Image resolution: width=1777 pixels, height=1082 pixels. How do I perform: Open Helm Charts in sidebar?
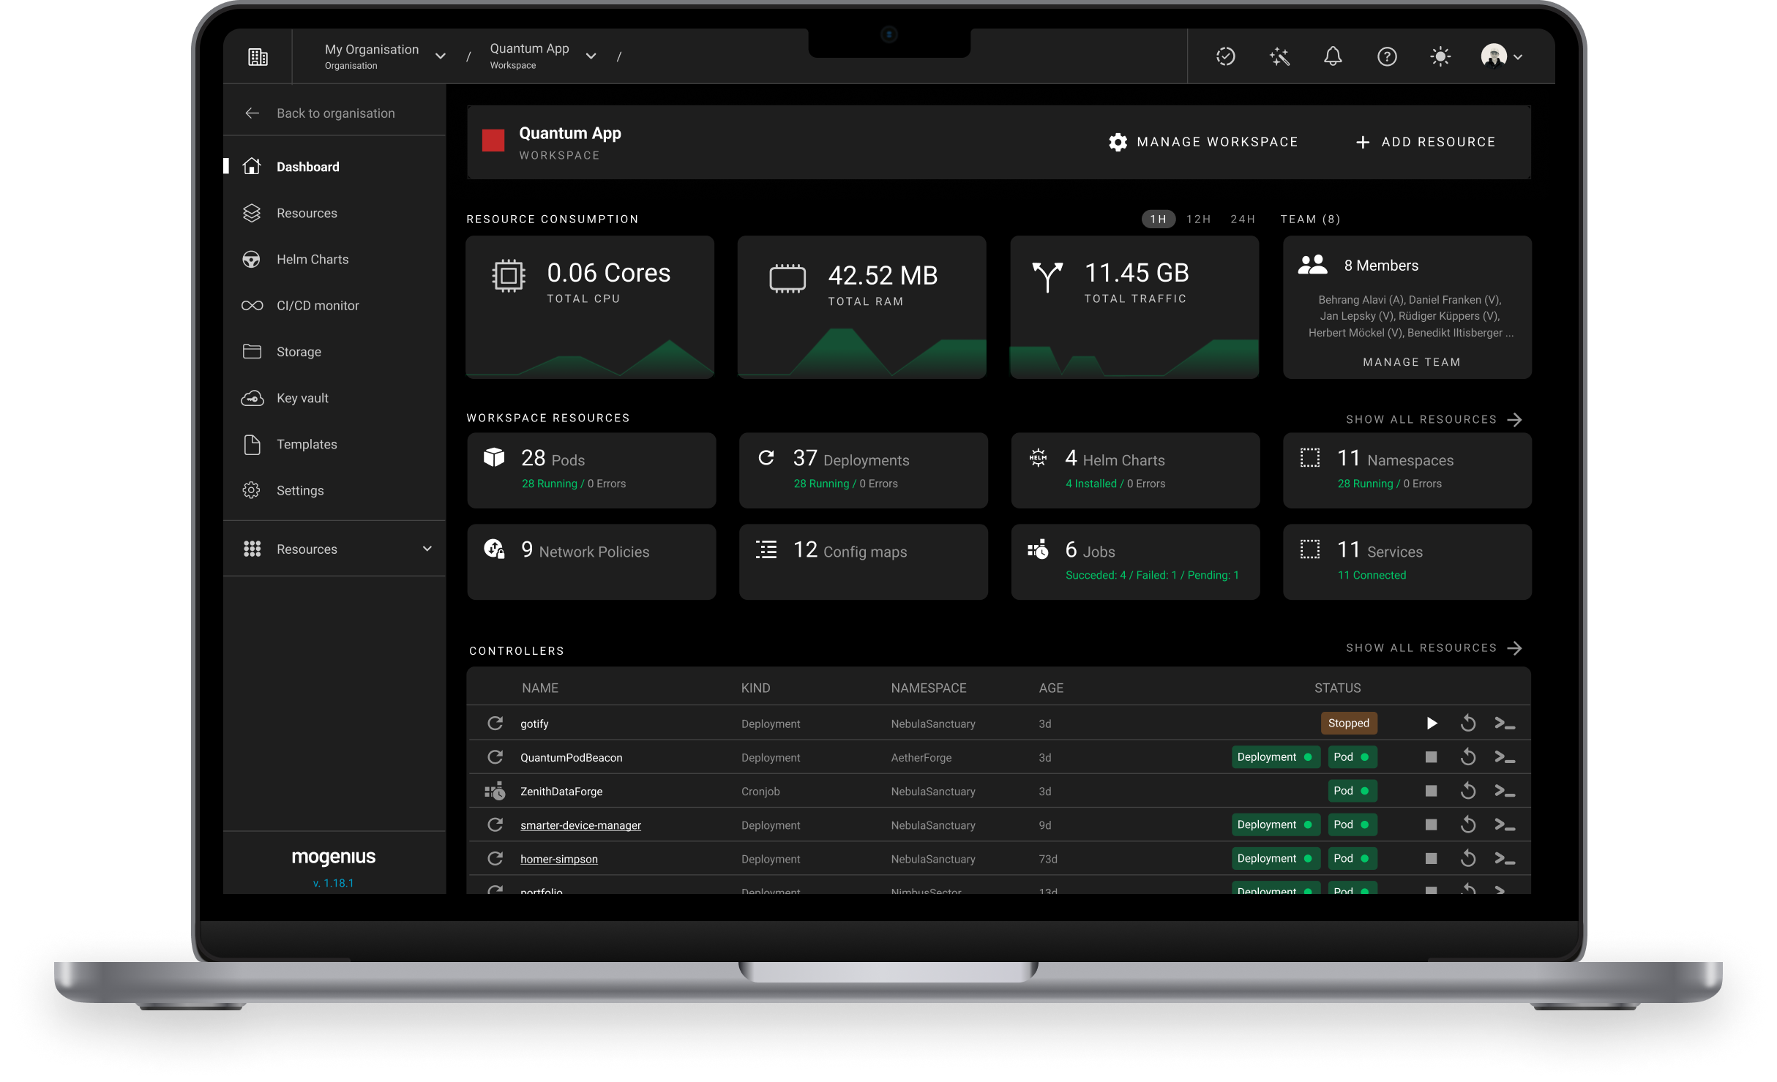pyautogui.click(x=312, y=260)
